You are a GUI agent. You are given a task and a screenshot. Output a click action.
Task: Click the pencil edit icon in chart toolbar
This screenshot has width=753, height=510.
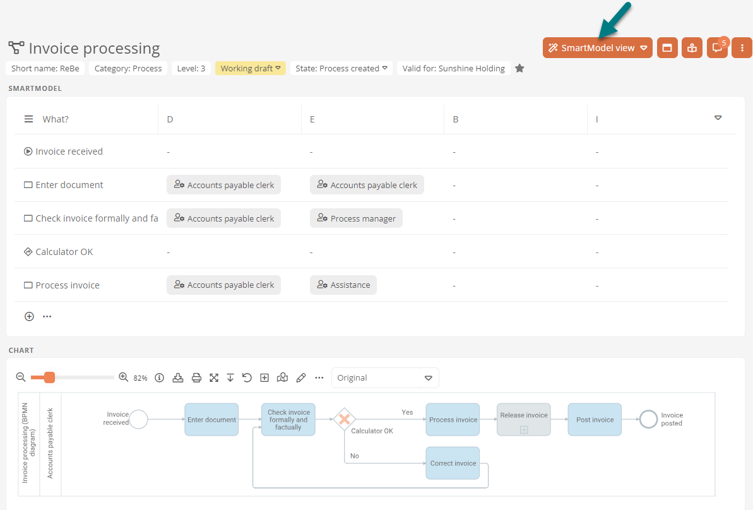(x=301, y=377)
